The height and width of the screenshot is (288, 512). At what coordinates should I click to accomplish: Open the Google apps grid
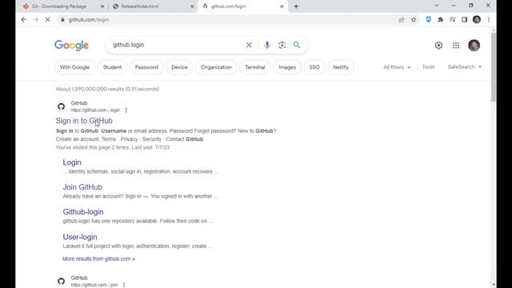pyautogui.click(x=456, y=46)
